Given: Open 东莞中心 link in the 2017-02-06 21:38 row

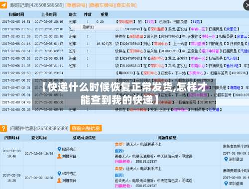Looking at the screenshot, I should point(198,66).
